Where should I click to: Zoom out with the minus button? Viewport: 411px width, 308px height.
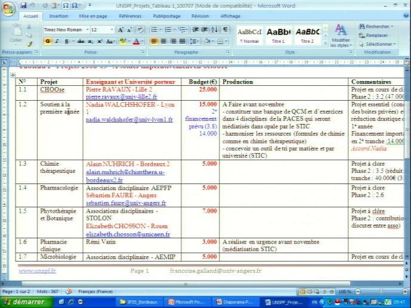point(358,291)
